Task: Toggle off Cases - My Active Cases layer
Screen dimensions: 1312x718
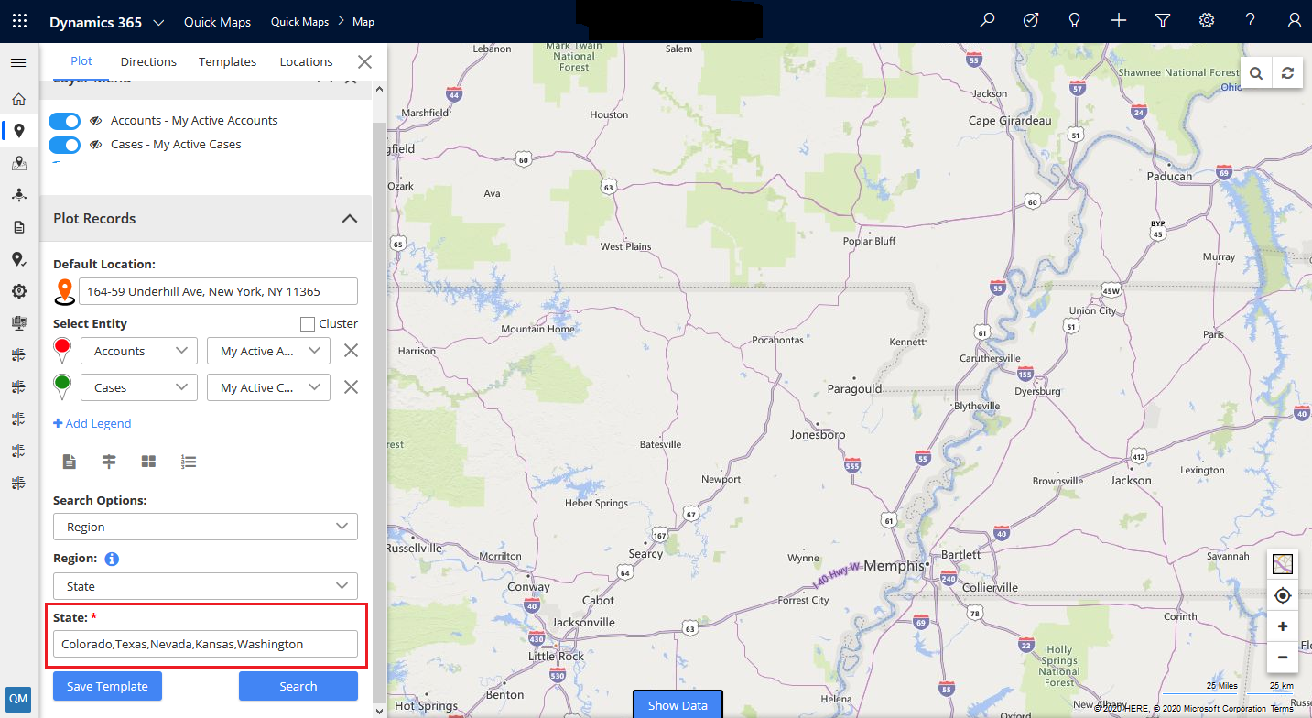Action: point(64,145)
